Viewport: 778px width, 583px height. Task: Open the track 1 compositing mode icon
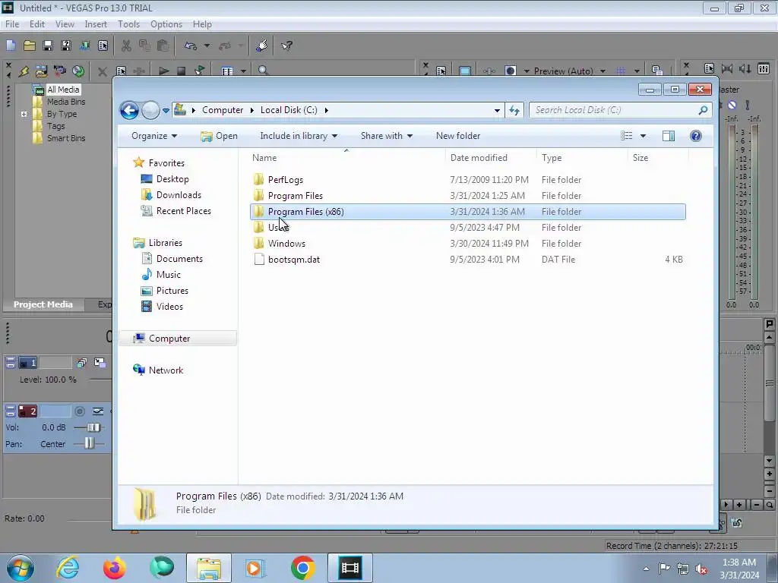pos(100,363)
